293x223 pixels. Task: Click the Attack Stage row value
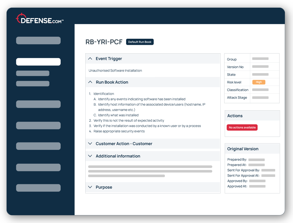click(260, 97)
